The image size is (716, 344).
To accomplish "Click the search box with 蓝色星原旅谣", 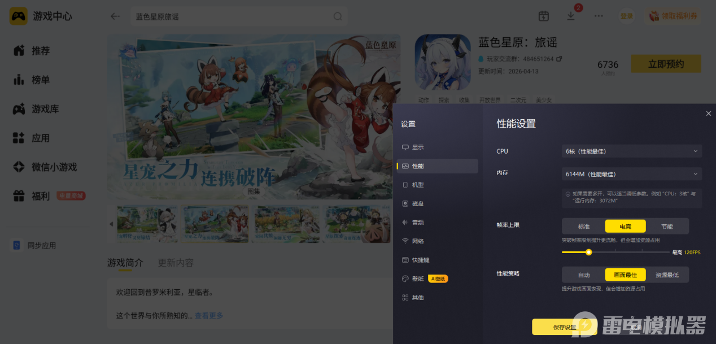I will [239, 16].
